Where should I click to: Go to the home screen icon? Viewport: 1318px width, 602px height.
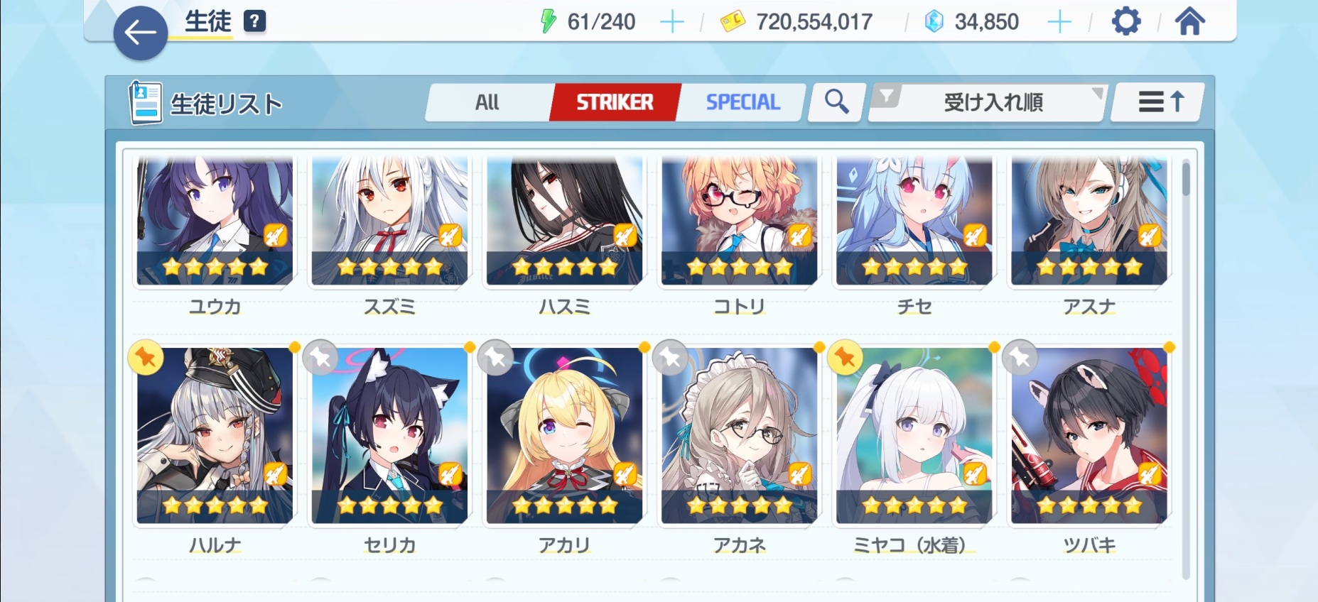[x=1189, y=21]
